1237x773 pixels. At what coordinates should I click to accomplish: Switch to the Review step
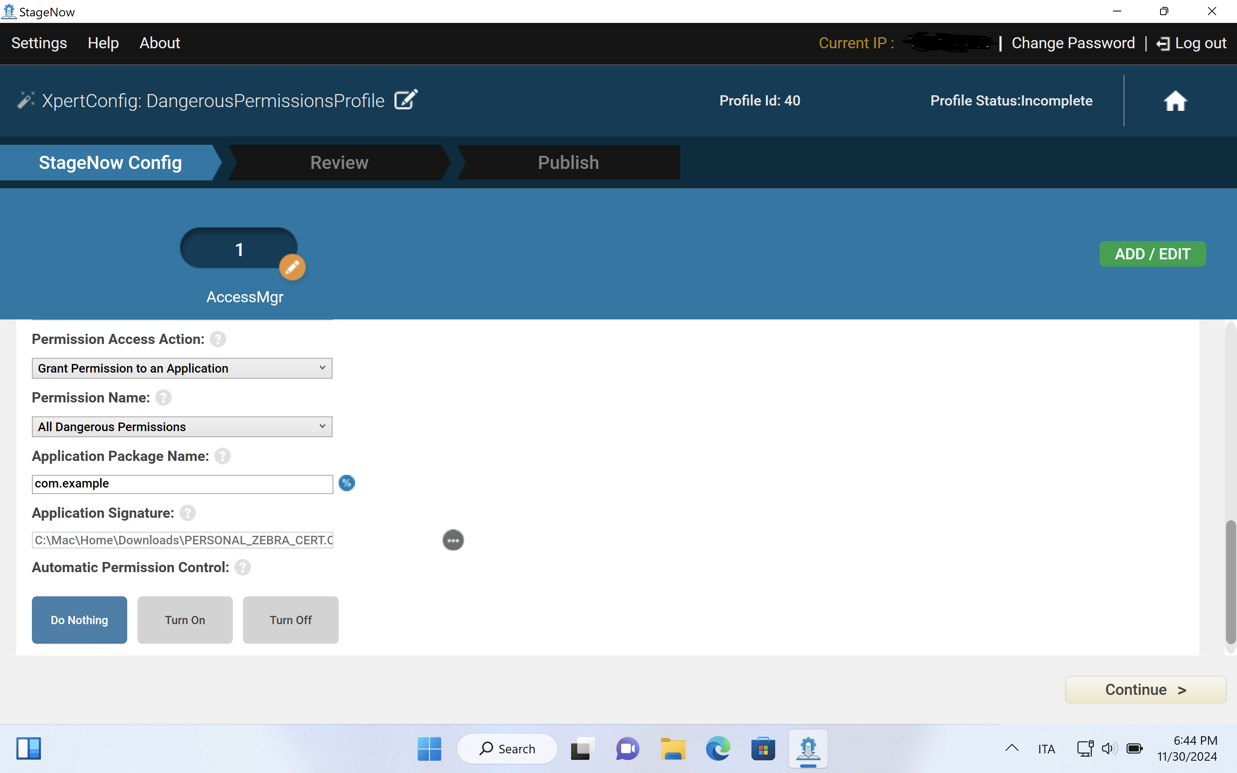(x=340, y=163)
